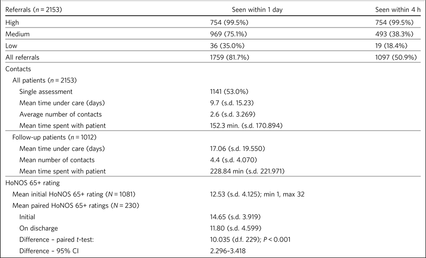Select the 'Low' referrals row label

[11, 46]
